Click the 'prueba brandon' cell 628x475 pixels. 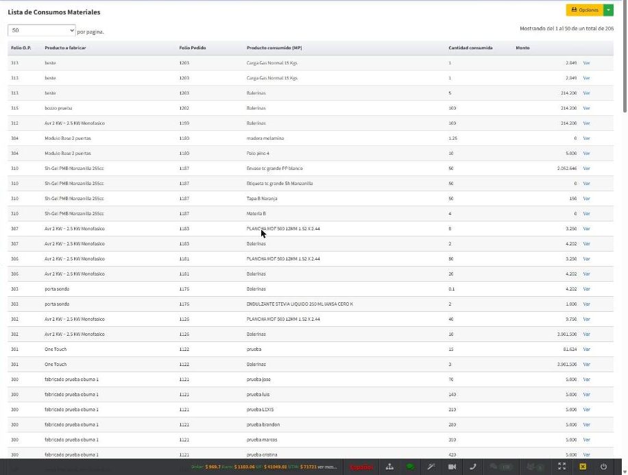click(263, 424)
